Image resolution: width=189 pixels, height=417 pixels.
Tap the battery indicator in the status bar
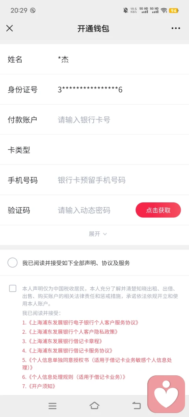174,10
